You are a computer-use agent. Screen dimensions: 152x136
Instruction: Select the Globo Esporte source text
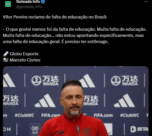click(x=24, y=54)
